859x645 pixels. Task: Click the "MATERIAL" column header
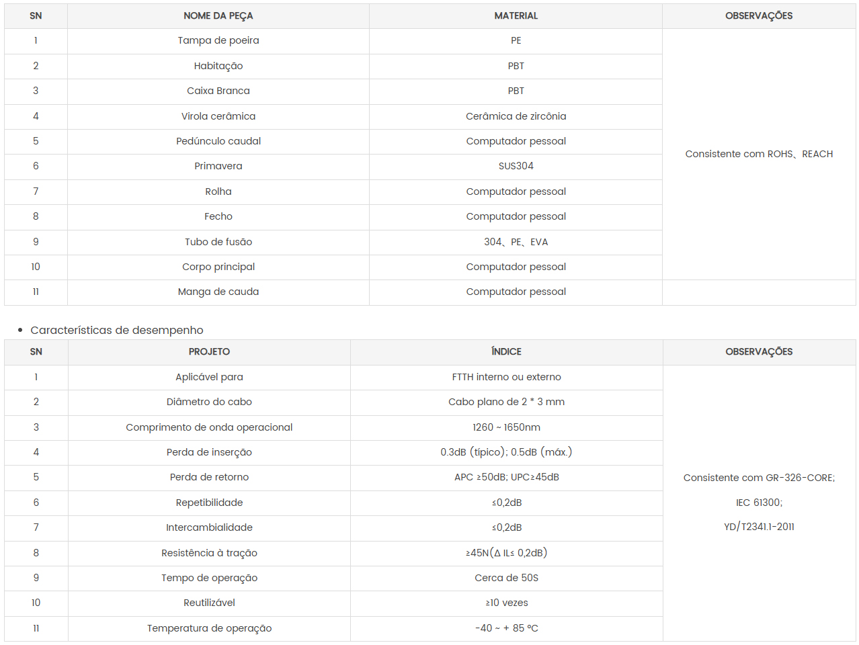[x=516, y=16]
